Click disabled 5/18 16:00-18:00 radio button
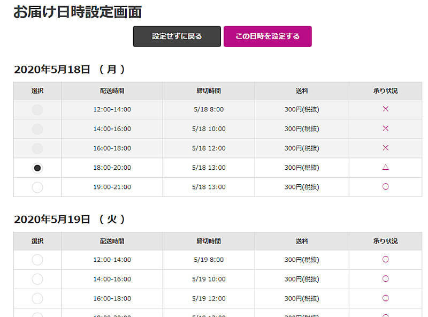The width and height of the screenshot is (428, 317). (x=37, y=148)
